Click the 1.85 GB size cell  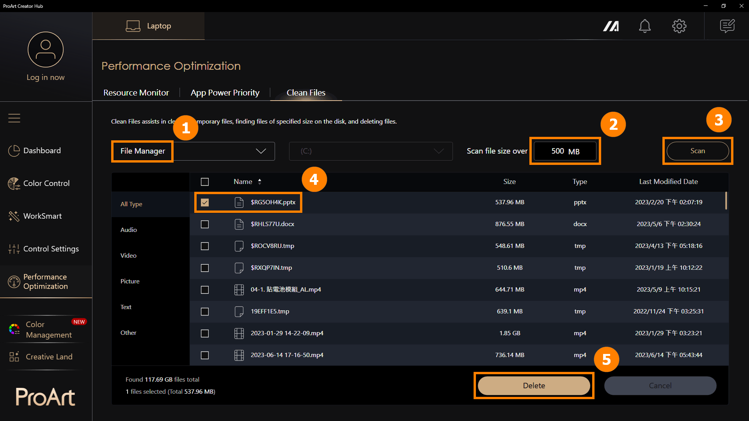[509, 333]
